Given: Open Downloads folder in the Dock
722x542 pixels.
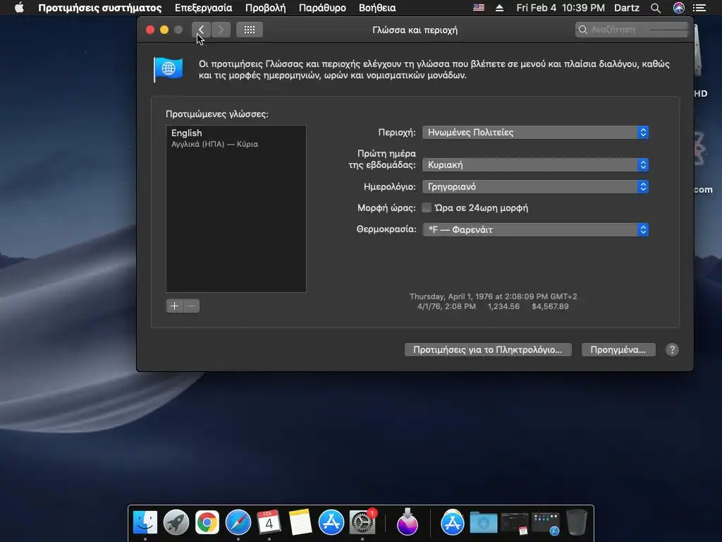Looking at the screenshot, I should click(484, 523).
